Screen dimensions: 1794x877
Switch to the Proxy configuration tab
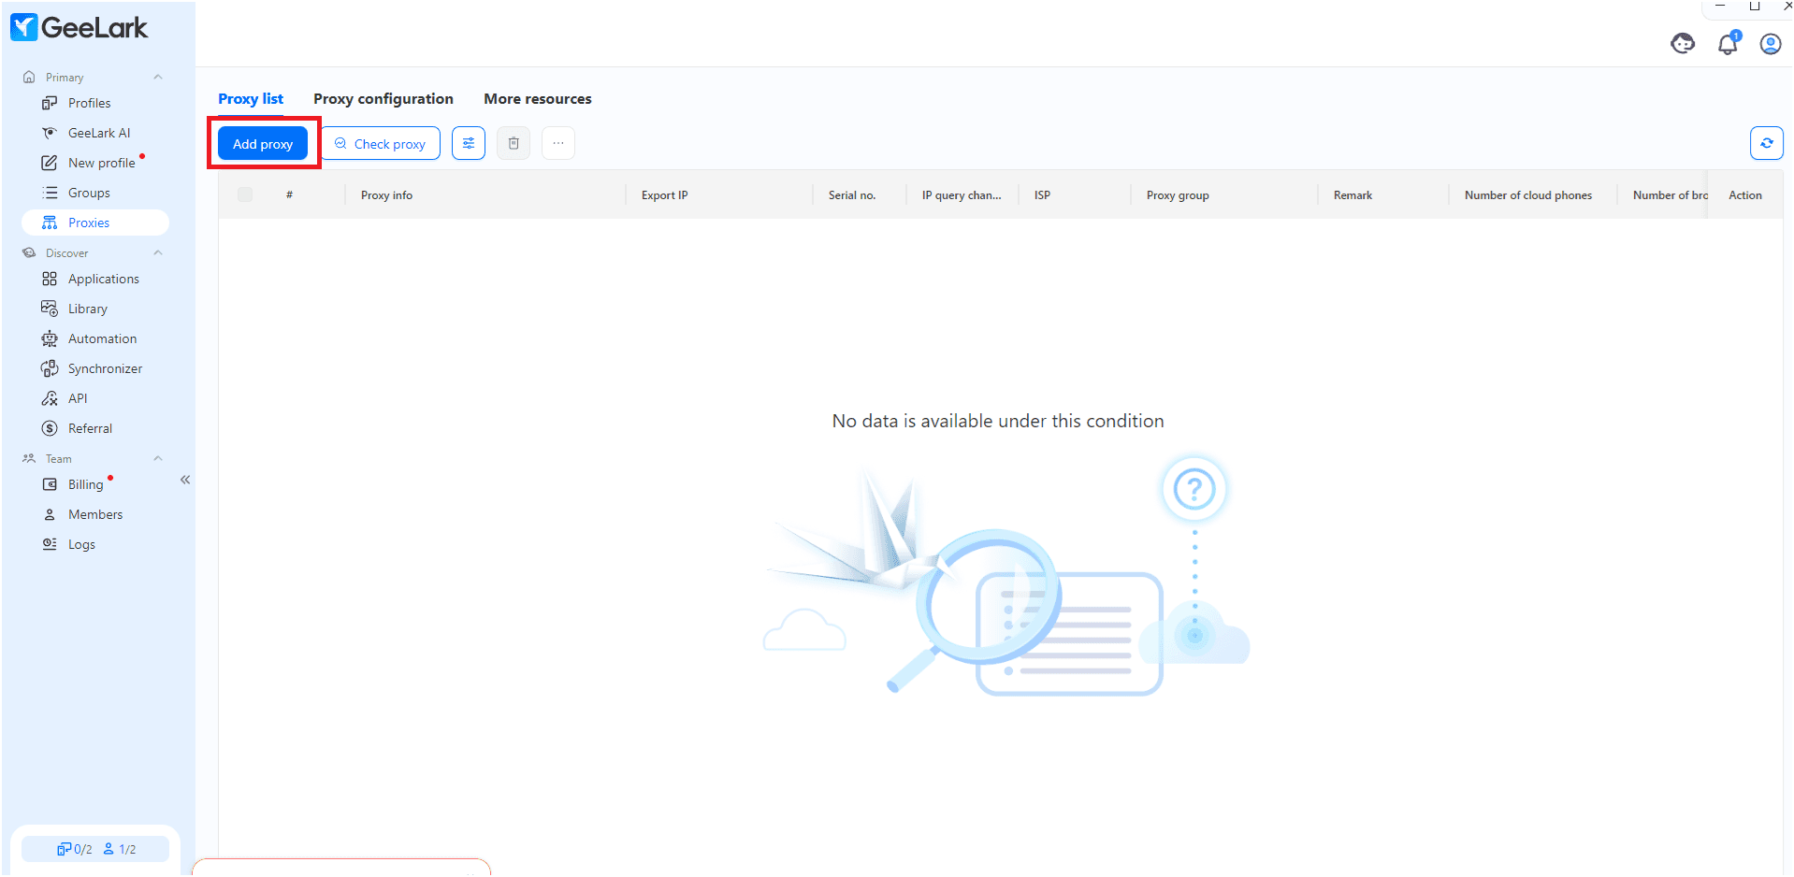coord(383,98)
